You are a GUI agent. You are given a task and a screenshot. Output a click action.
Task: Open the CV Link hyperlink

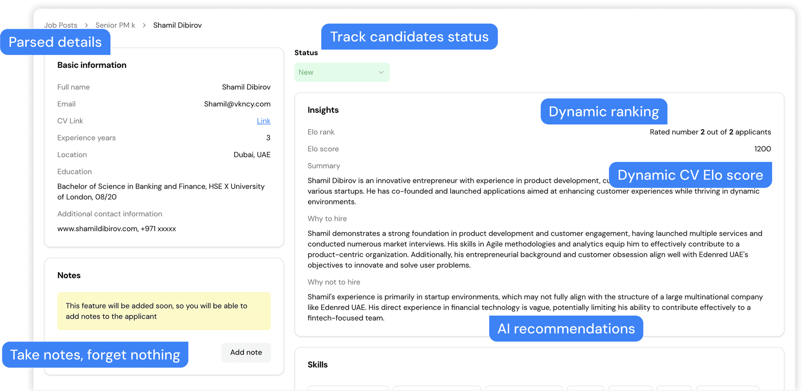click(263, 121)
